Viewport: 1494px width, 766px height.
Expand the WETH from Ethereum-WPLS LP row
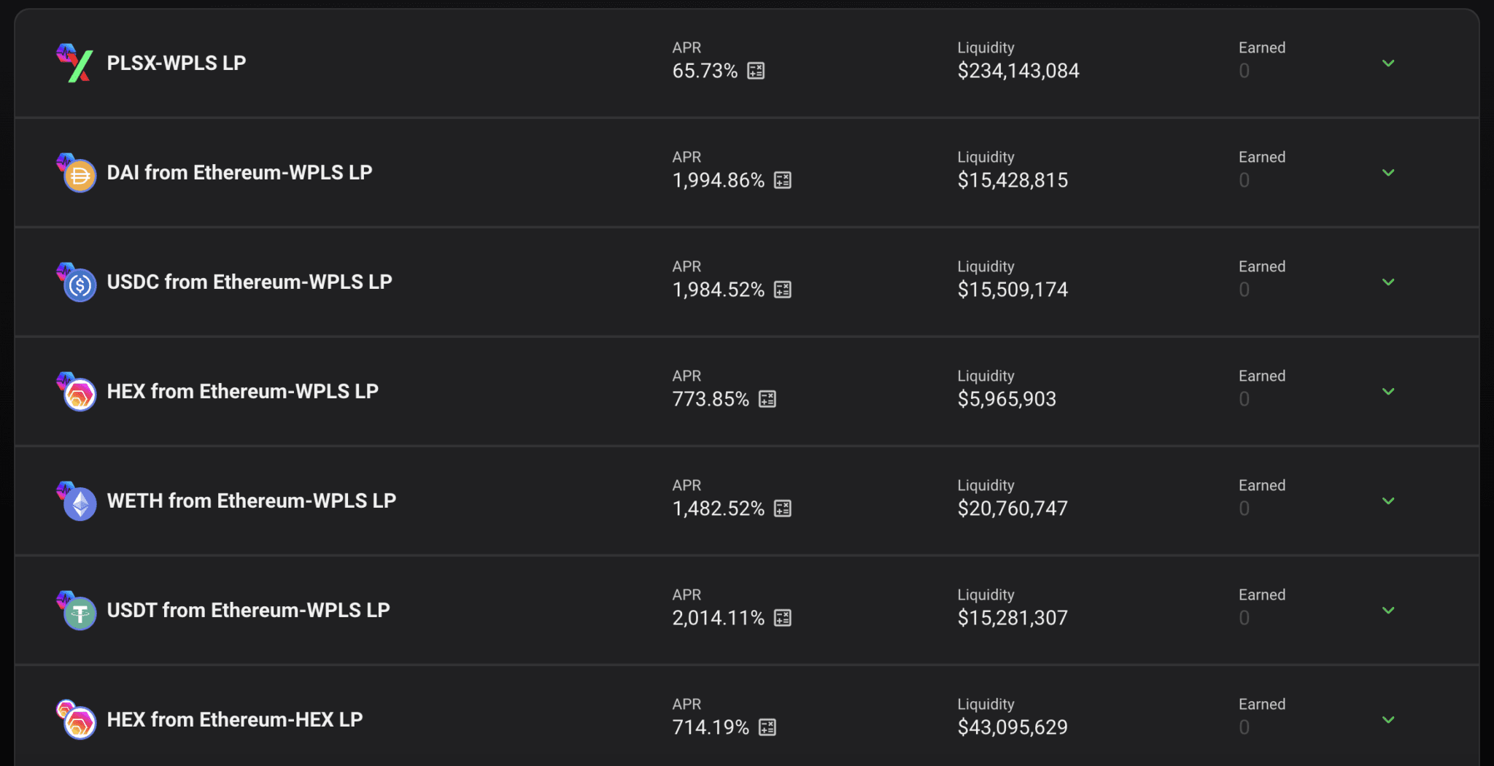click(1388, 501)
